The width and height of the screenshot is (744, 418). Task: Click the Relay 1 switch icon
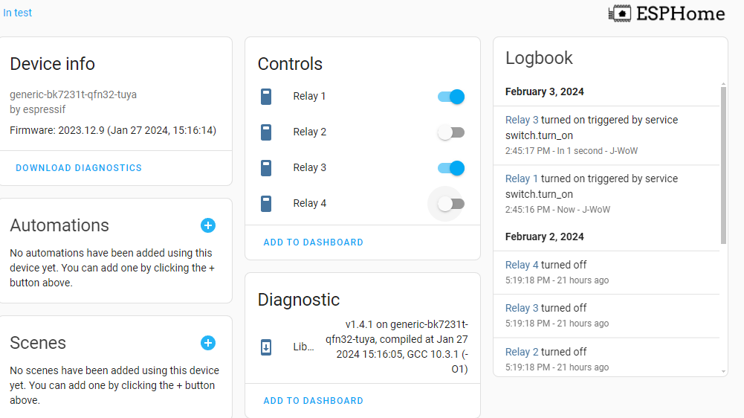pyautogui.click(x=266, y=97)
